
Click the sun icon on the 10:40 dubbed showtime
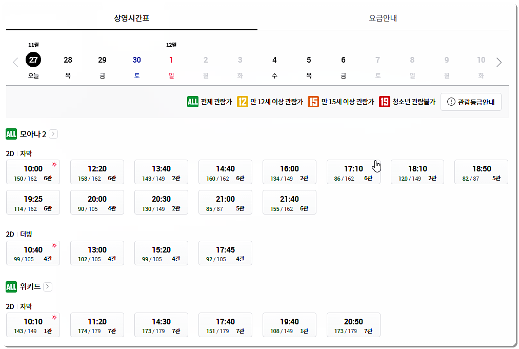click(x=53, y=246)
